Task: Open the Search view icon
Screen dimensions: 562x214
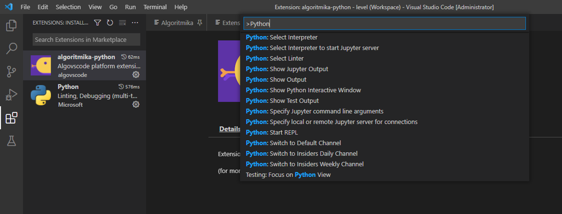Action: tap(11, 48)
